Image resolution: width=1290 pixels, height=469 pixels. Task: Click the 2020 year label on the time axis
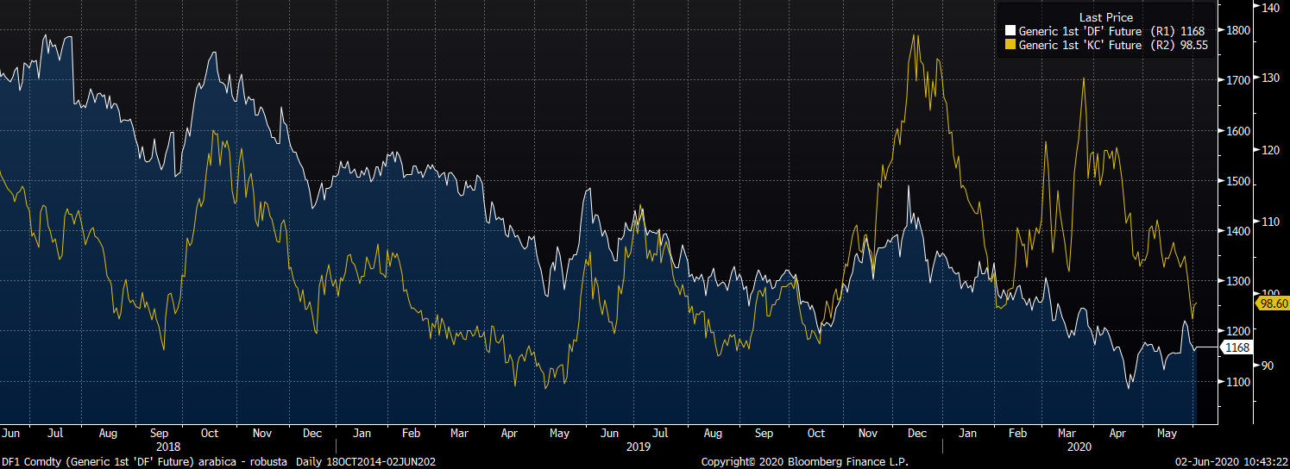tap(1079, 447)
